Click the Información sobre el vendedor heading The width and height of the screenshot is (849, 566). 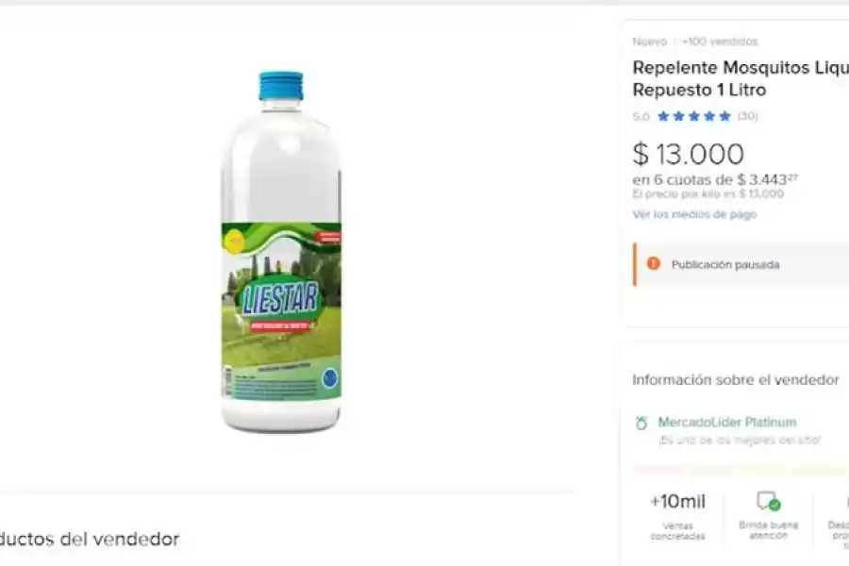[x=735, y=380]
